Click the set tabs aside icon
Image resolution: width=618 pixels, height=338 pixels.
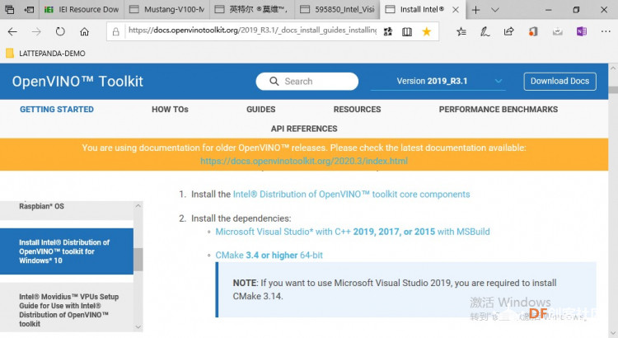tap(29, 9)
